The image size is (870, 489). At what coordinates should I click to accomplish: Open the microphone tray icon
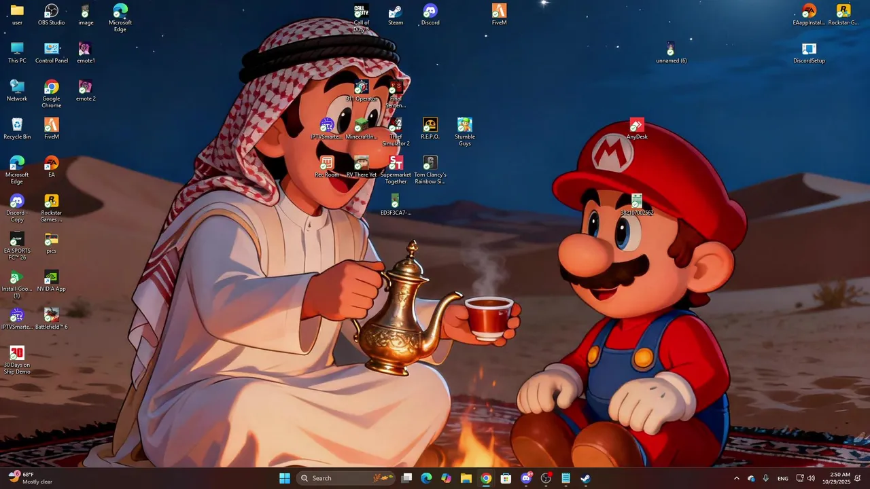766,478
